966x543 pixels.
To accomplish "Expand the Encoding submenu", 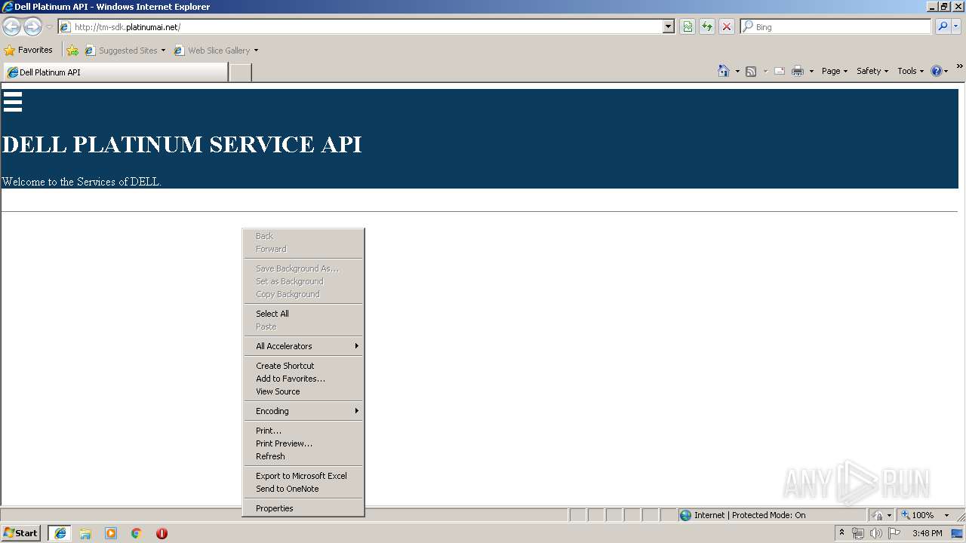I will pyautogui.click(x=303, y=411).
